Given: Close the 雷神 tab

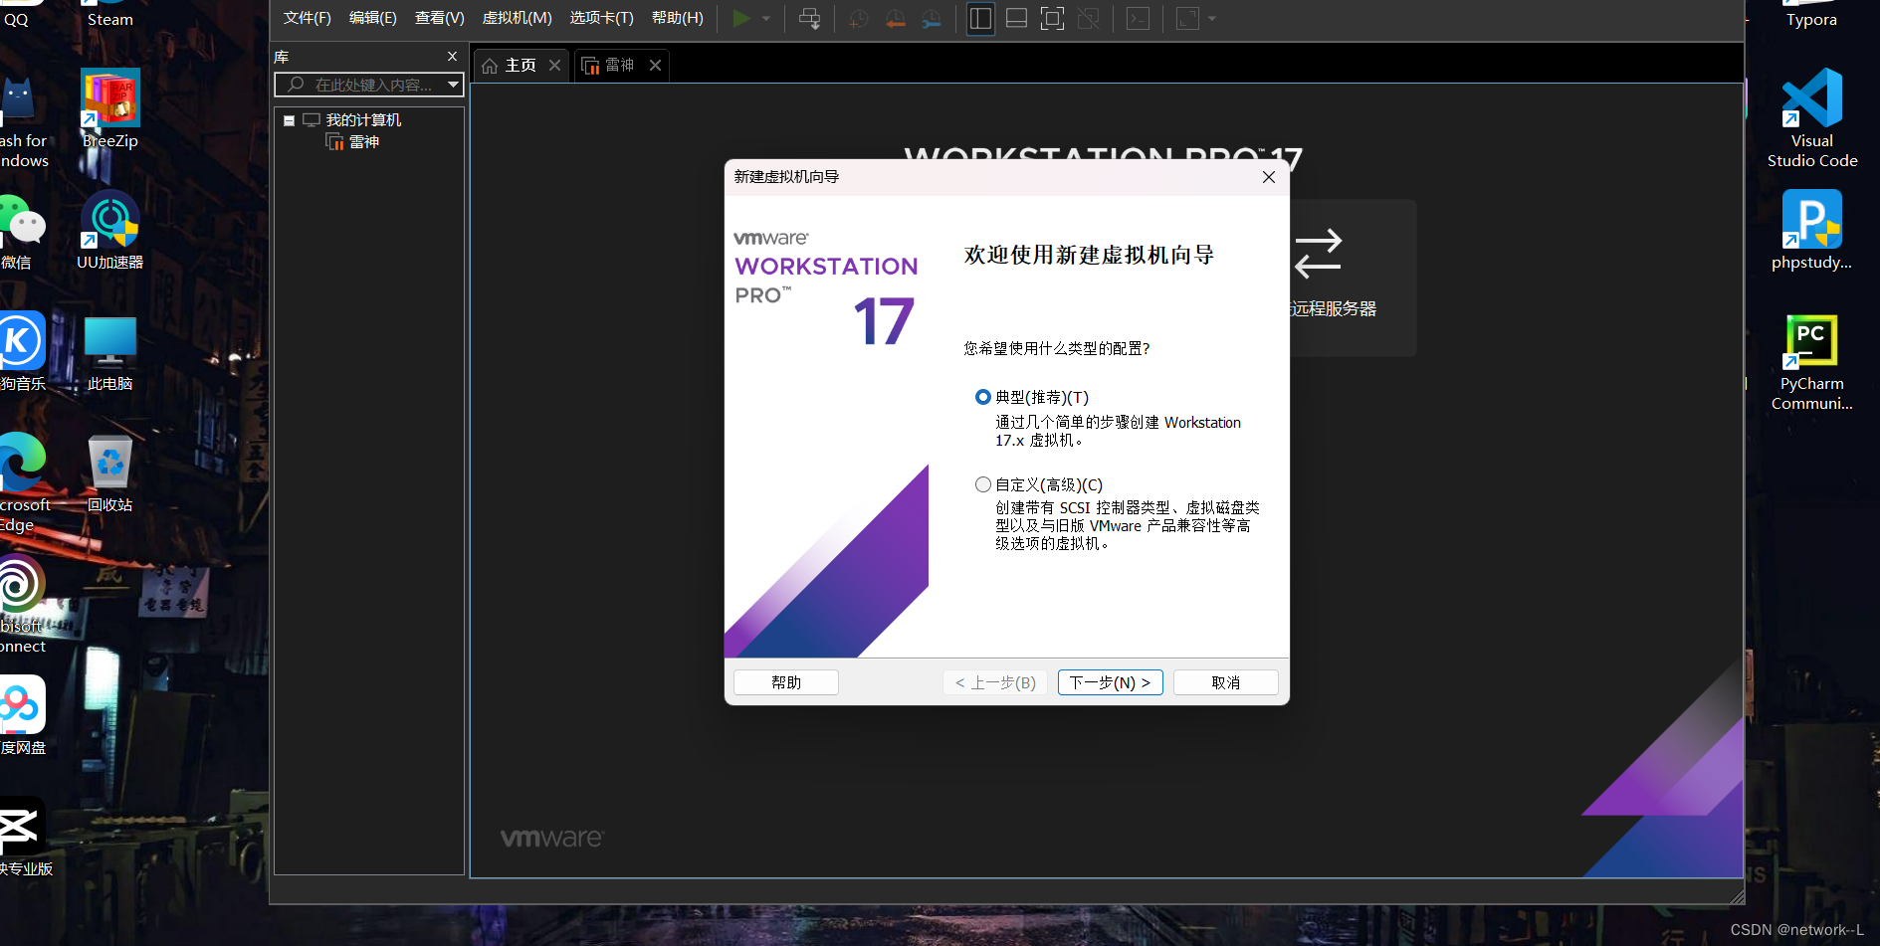Looking at the screenshot, I should tap(655, 65).
